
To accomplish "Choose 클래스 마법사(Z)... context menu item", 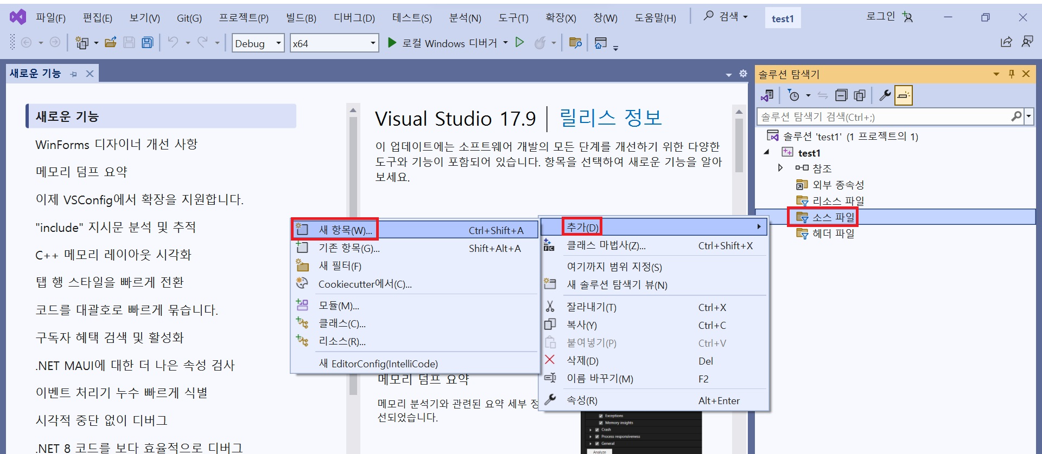I will pyautogui.click(x=656, y=245).
